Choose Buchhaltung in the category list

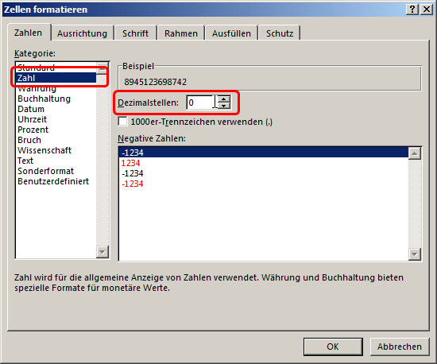pos(44,99)
